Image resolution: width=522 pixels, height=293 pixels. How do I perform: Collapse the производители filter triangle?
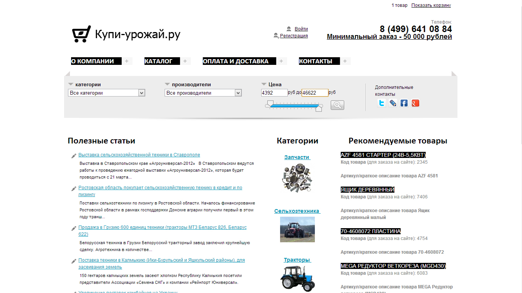pyautogui.click(x=167, y=84)
